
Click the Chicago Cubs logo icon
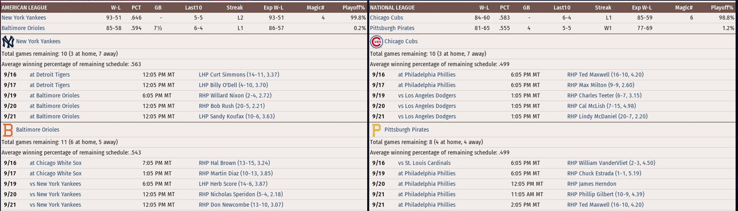(x=376, y=41)
